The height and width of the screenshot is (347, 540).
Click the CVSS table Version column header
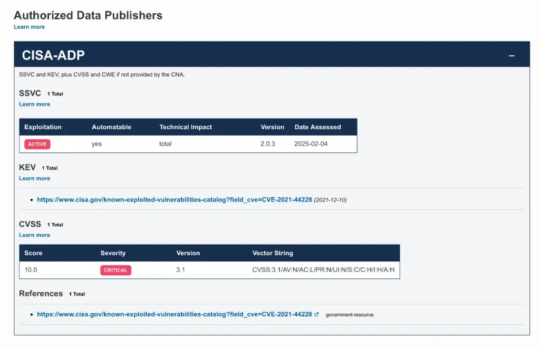click(188, 253)
